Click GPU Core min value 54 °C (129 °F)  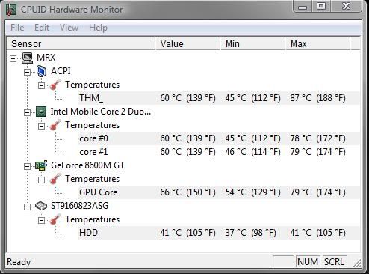click(252, 192)
